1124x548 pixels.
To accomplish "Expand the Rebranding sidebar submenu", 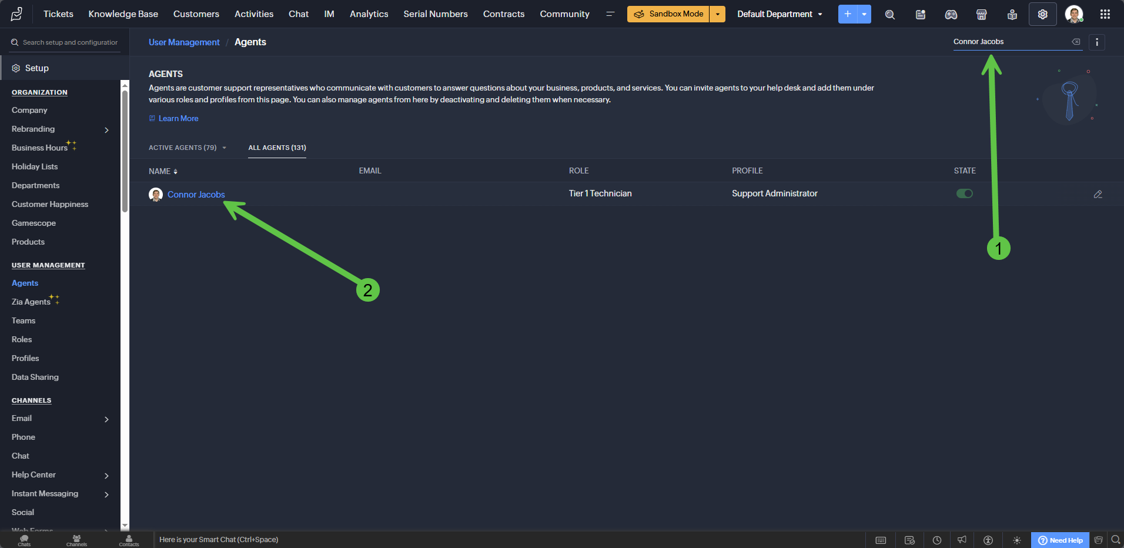I will [106, 129].
